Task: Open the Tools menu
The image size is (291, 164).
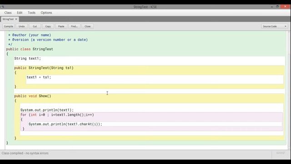Action: [x=31, y=13]
